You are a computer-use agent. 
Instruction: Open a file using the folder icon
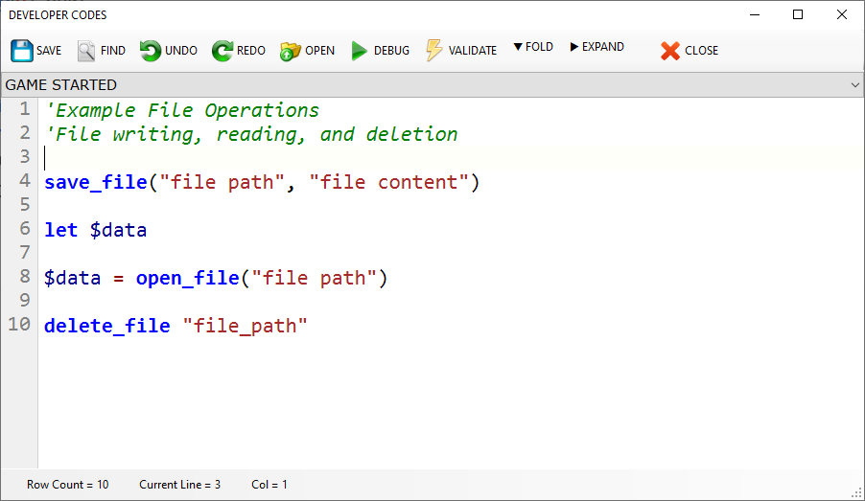[290, 51]
